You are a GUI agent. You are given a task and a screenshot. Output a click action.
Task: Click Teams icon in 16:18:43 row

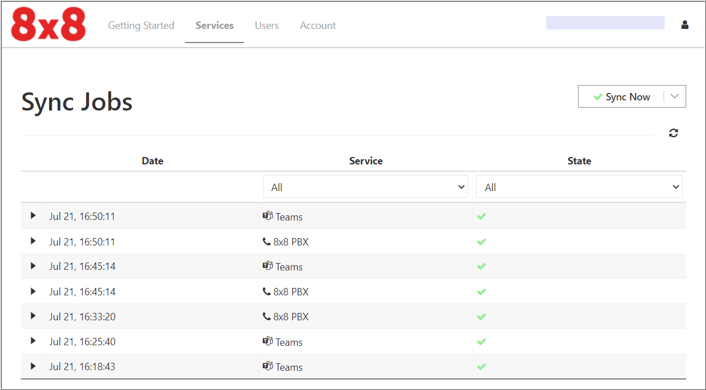(268, 366)
